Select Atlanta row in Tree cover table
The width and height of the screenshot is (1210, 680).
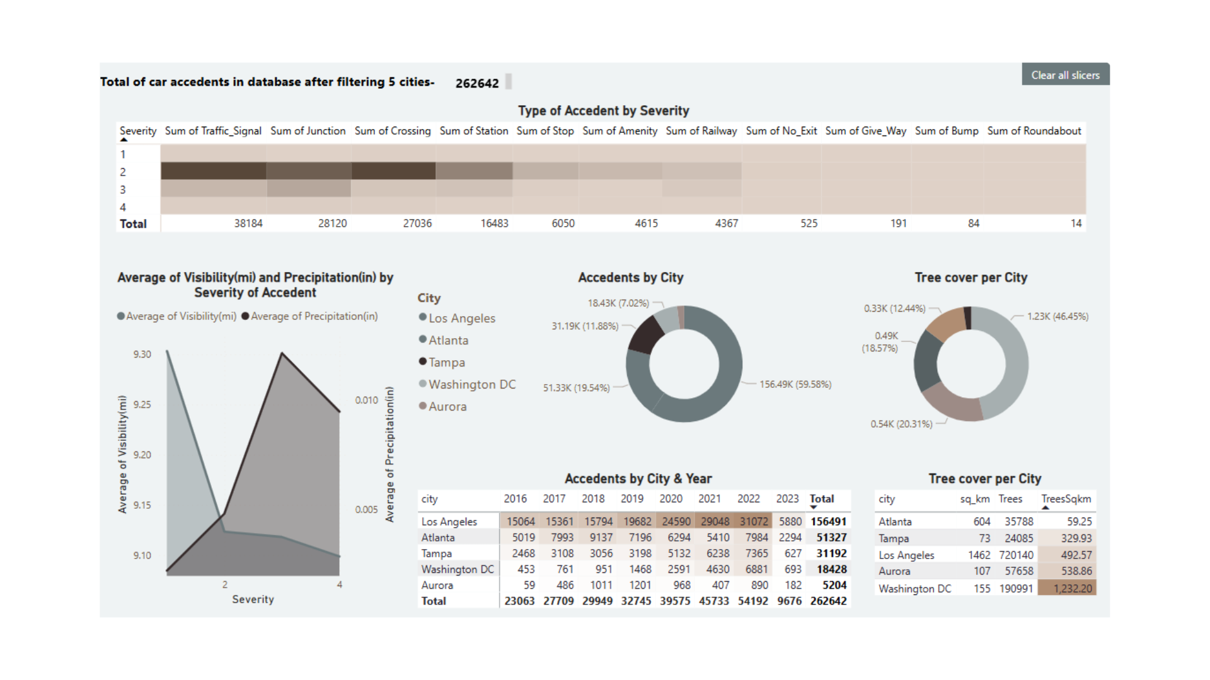[986, 521]
